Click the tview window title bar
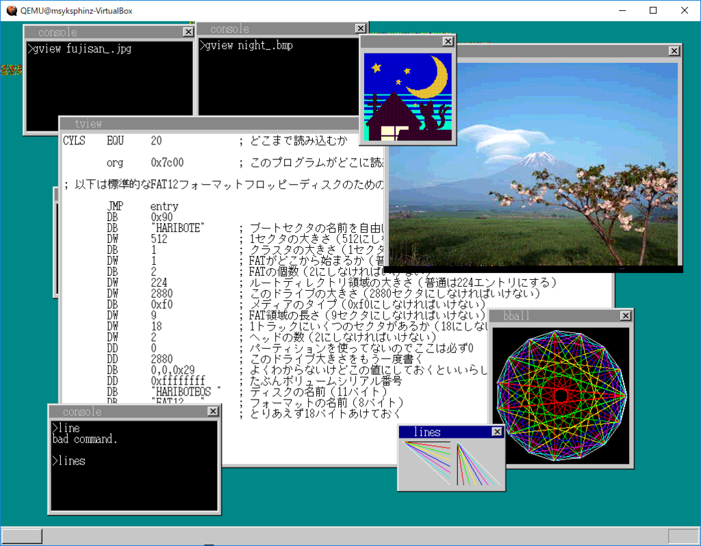The height and width of the screenshot is (546, 701). (x=210, y=124)
